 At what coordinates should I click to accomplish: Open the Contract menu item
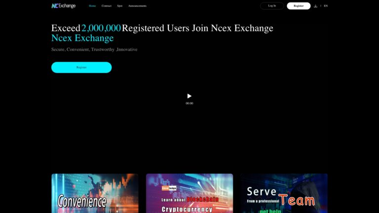coord(107,6)
